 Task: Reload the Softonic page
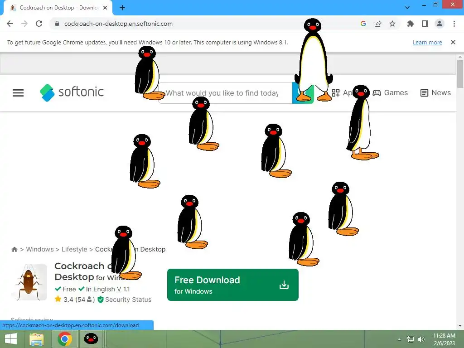click(39, 24)
